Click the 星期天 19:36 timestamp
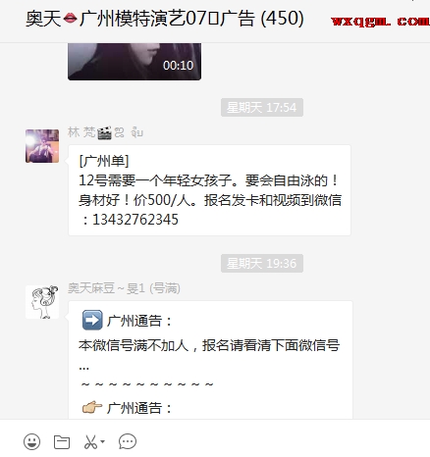This screenshot has height=457, width=430. click(262, 263)
